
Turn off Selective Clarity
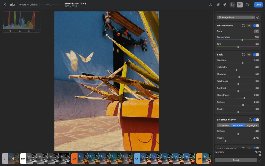point(256,120)
